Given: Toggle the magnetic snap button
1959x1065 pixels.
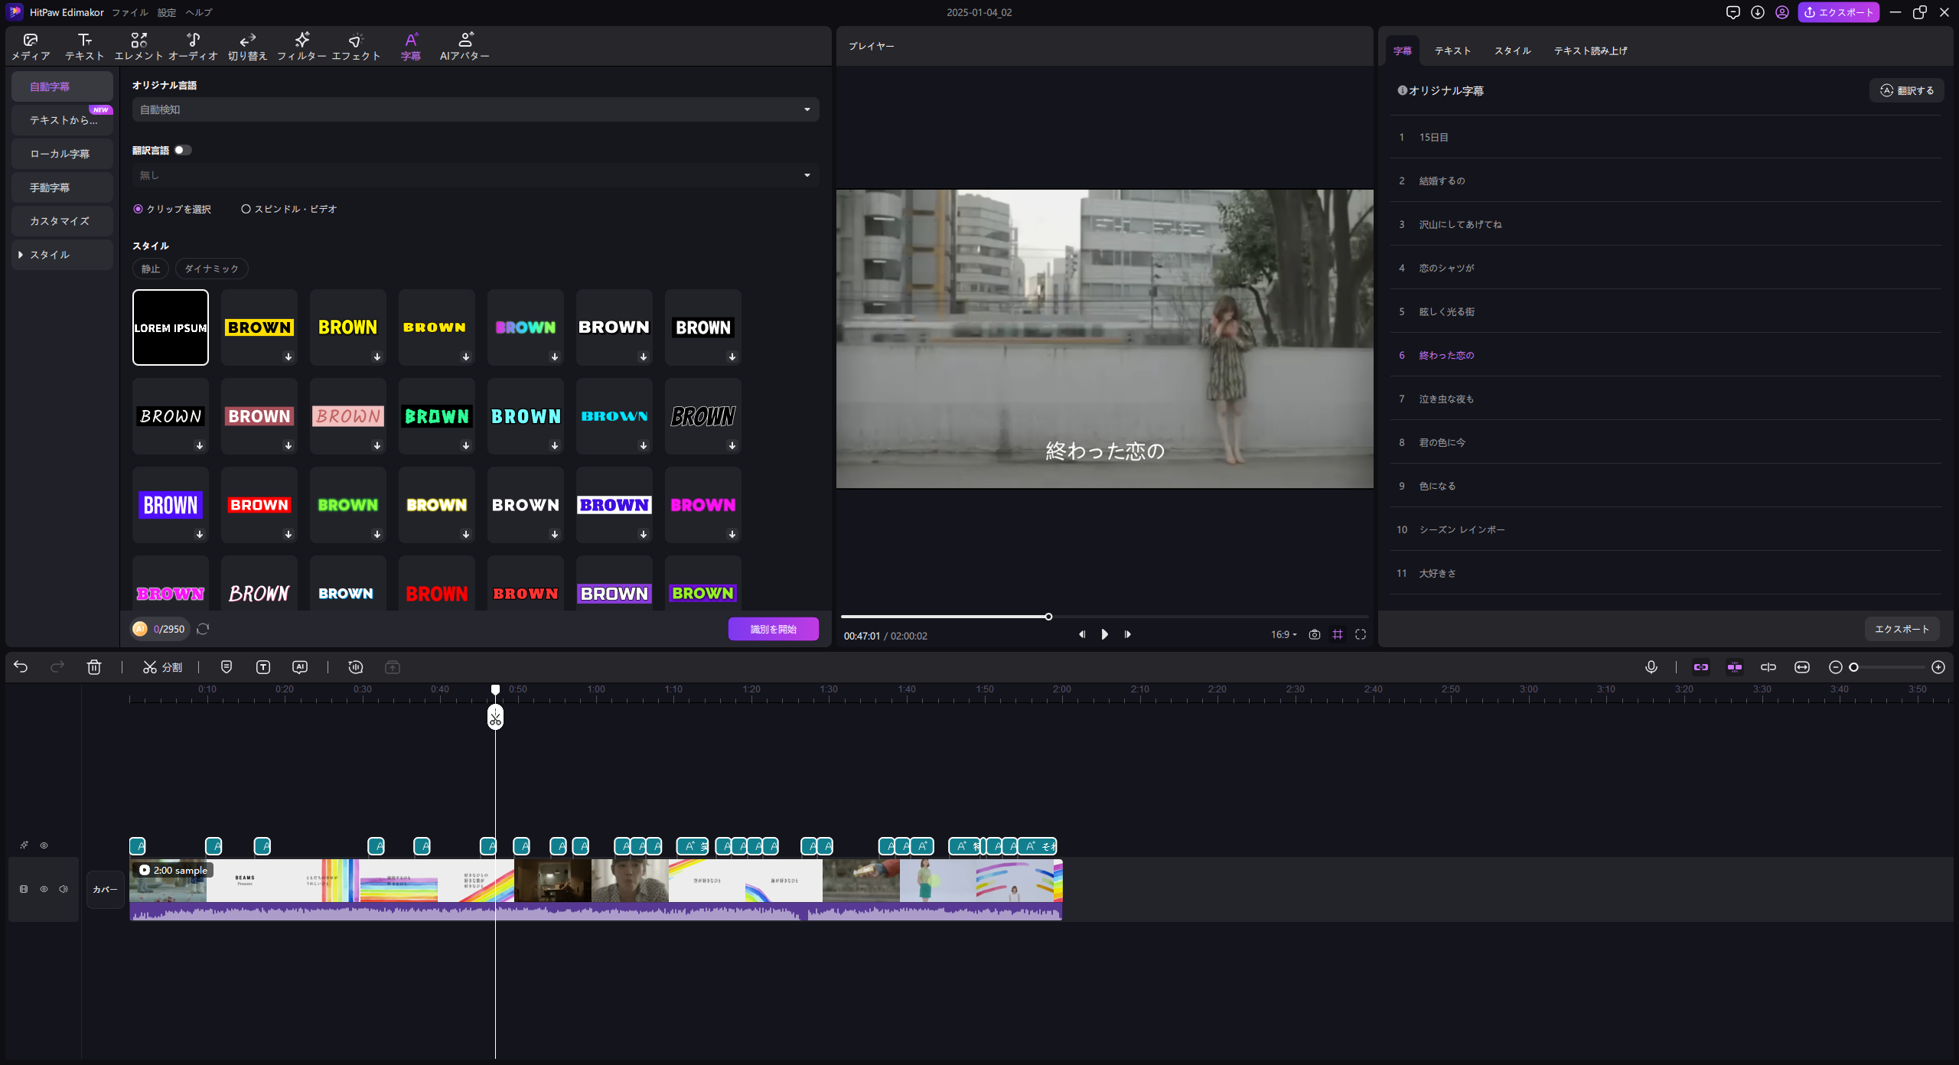Looking at the screenshot, I should tap(1735, 667).
